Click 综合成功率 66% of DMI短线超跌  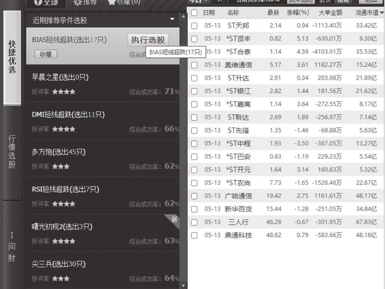(154, 129)
